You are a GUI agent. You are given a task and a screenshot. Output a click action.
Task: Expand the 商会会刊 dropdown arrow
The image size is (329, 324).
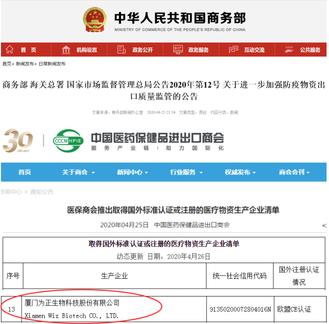pos(308,173)
